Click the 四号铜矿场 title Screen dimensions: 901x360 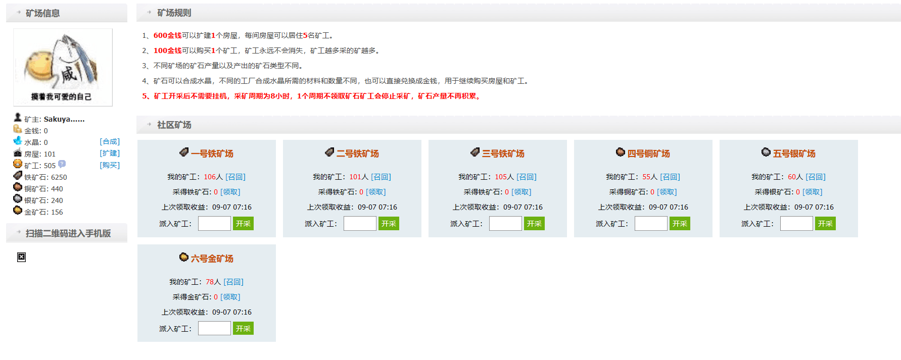[x=649, y=153]
